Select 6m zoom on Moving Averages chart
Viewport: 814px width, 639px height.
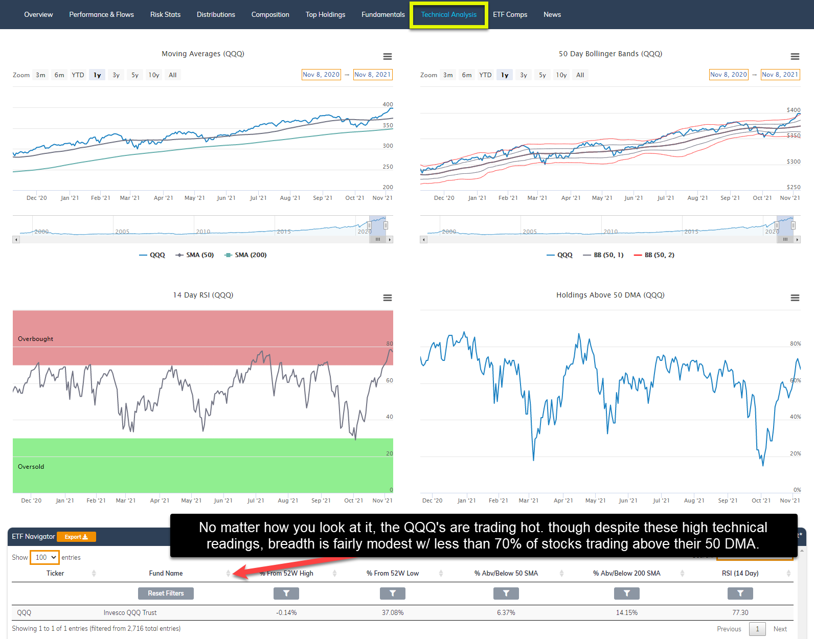point(59,75)
